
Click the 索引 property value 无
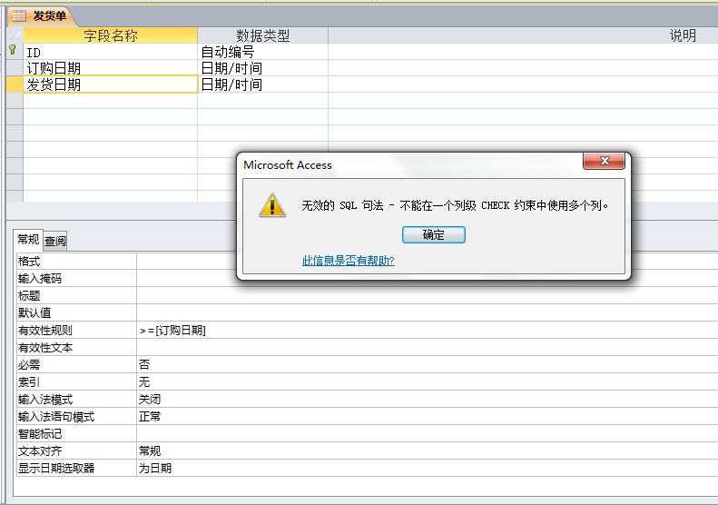[428, 381]
